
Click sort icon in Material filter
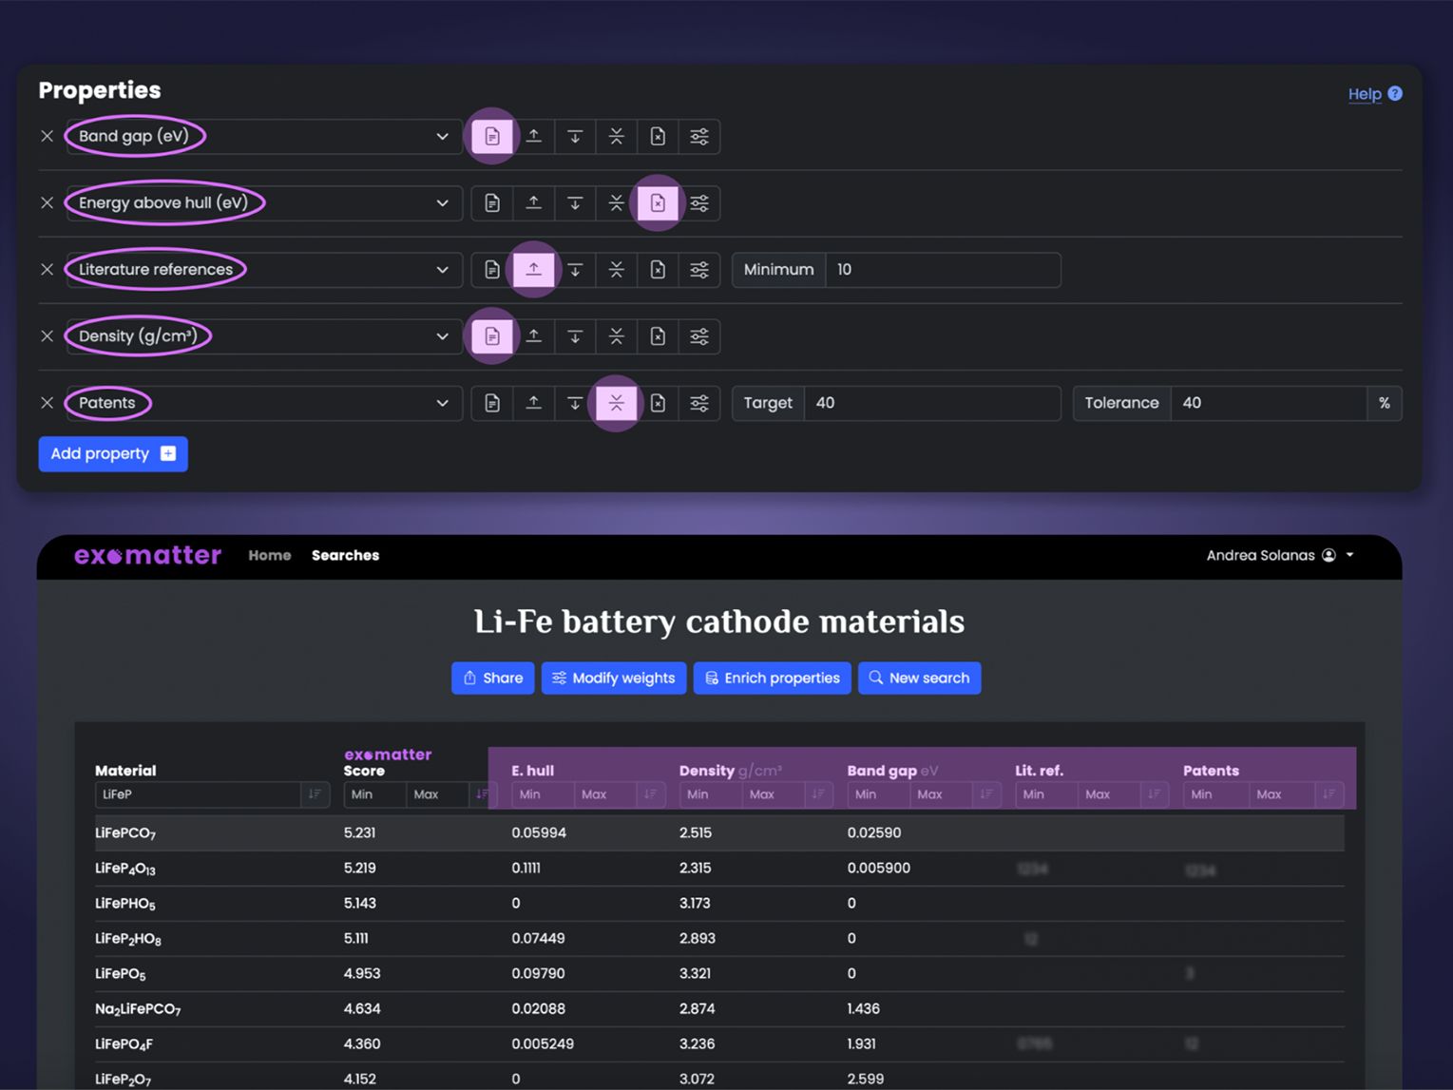point(315,794)
